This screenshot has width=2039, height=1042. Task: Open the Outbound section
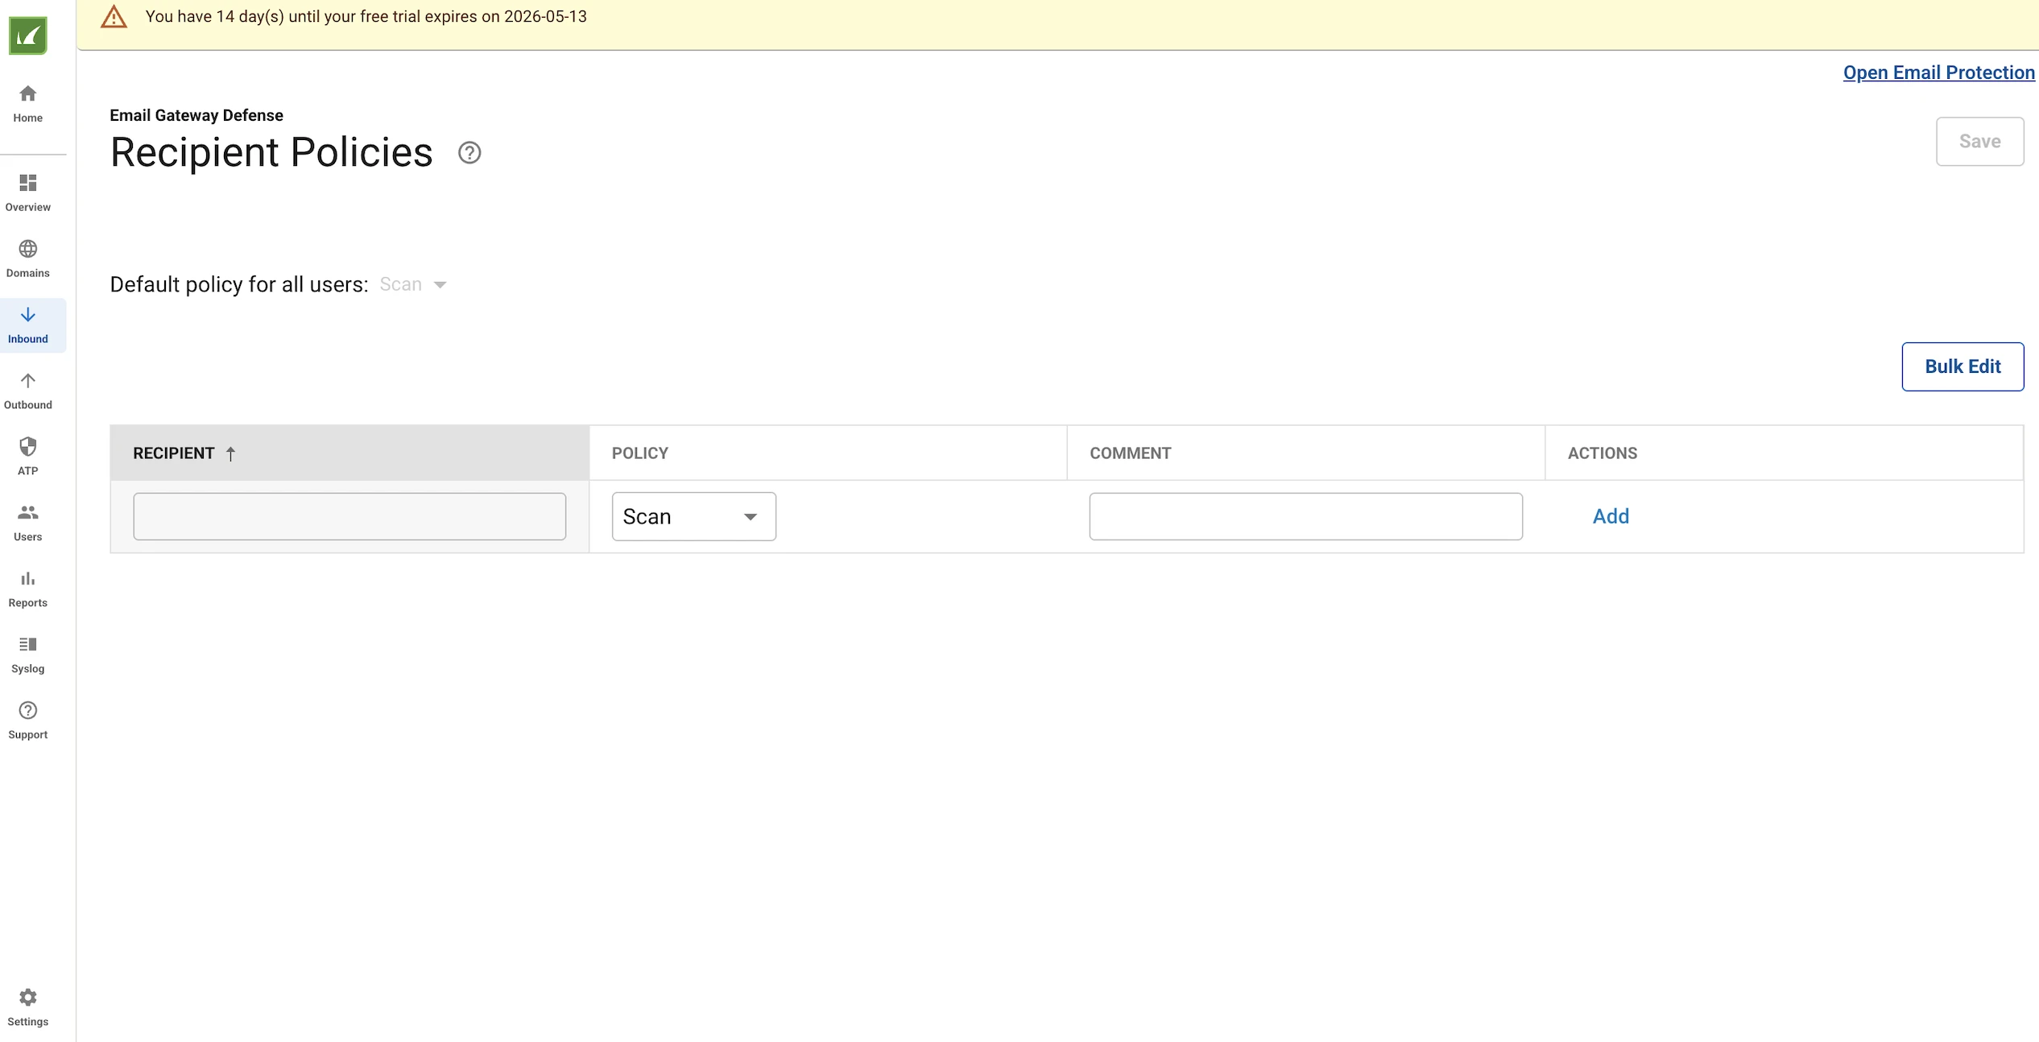(28, 391)
